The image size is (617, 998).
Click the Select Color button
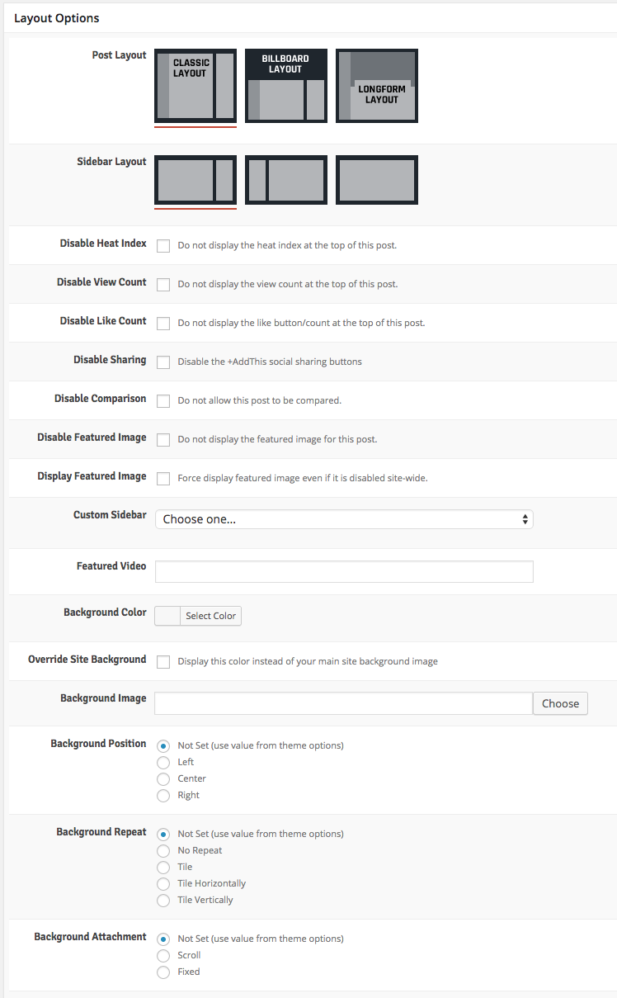pos(210,616)
